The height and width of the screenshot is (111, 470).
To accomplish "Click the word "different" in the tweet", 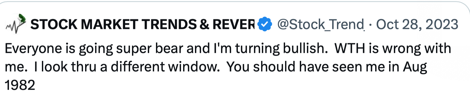I will (x=138, y=67).
